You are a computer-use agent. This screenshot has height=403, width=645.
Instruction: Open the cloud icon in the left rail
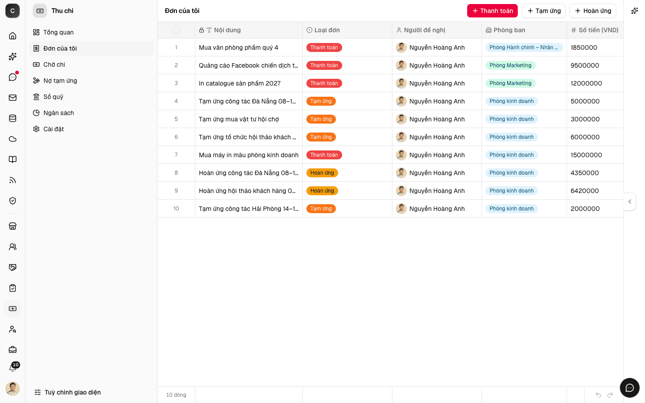click(13, 139)
